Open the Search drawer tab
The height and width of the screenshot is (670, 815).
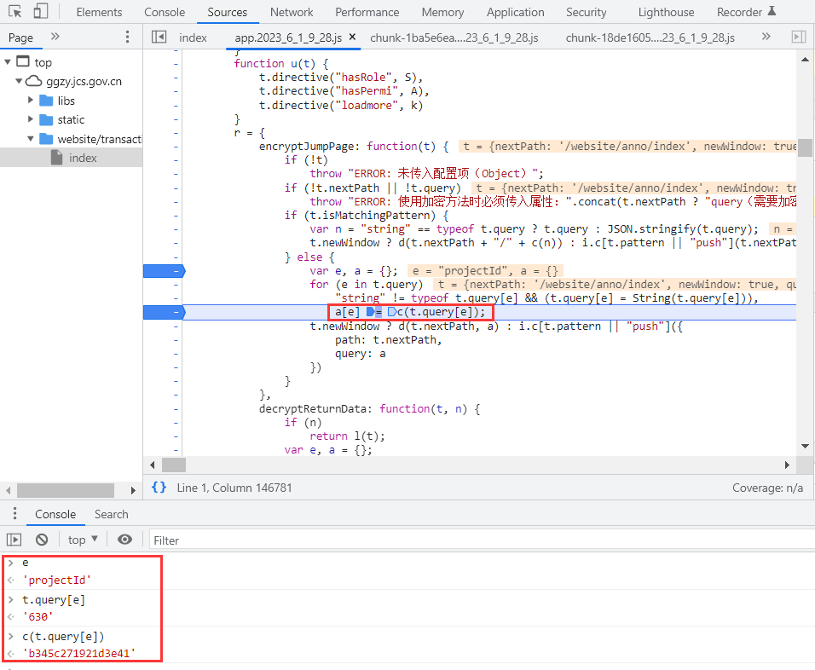pos(111,514)
